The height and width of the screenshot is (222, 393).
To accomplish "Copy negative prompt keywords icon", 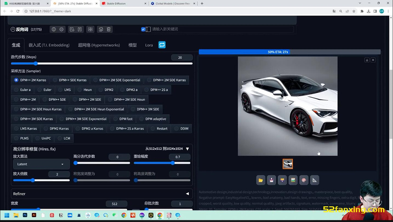I will click(101, 29).
